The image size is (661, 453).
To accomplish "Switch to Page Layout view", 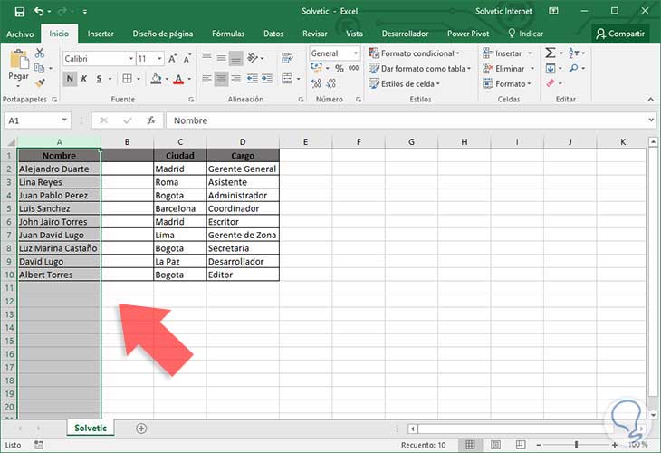I will (x=496, y=445).
